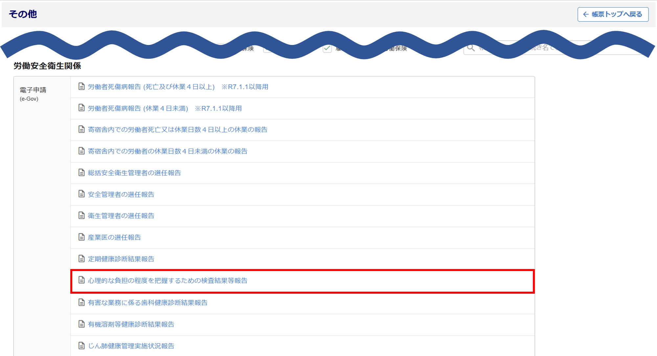This screenshot has width=657, height=356.
Task: Open 有機溶剤等健康診断結果報告 link
Action: (x=131, y=324)
